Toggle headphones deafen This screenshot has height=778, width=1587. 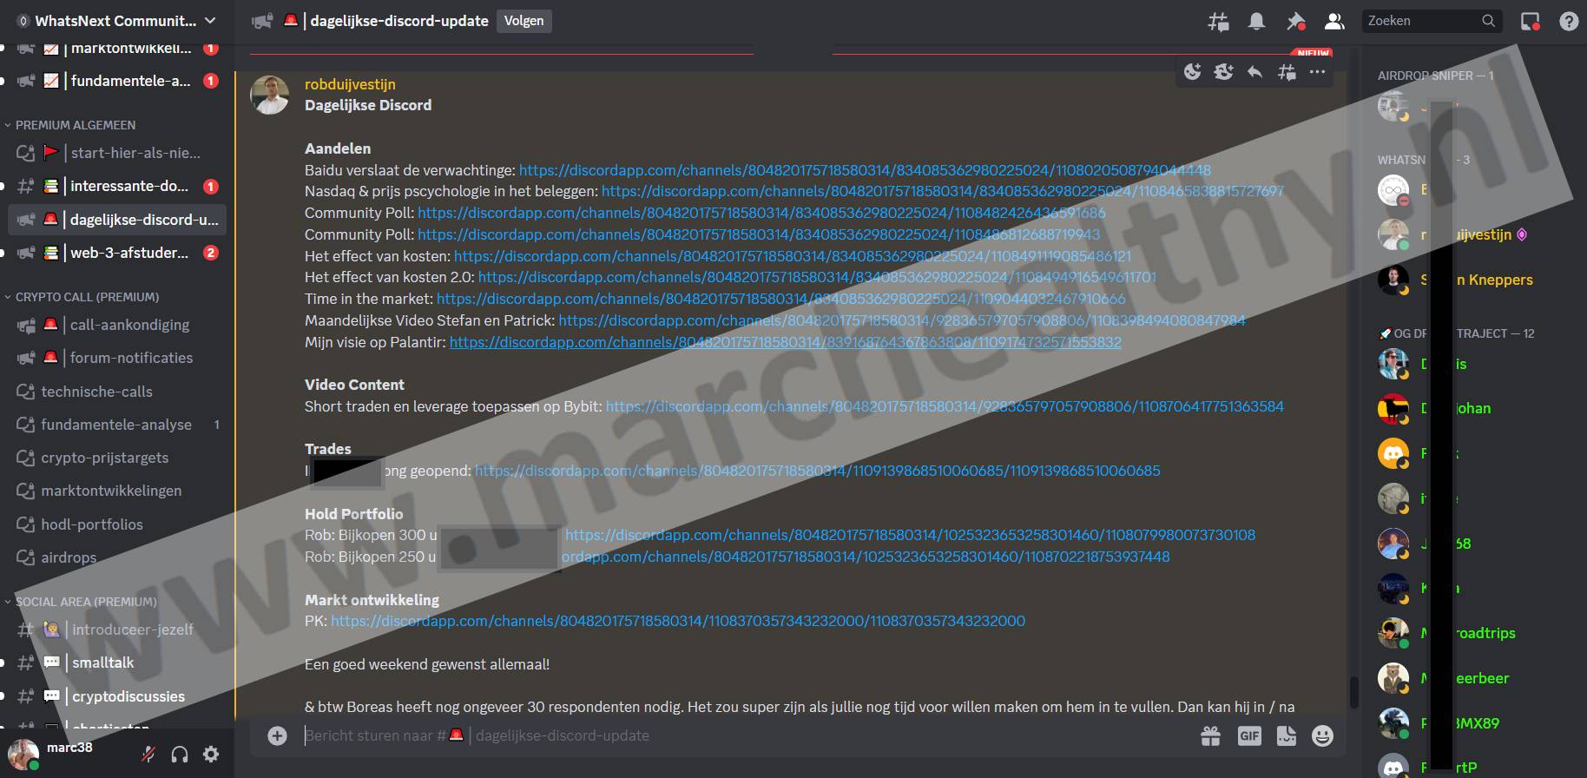coord(180,755)
